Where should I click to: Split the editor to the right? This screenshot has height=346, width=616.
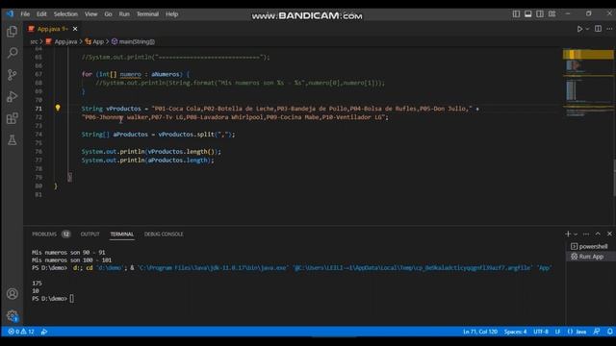(x=598, y=29)
